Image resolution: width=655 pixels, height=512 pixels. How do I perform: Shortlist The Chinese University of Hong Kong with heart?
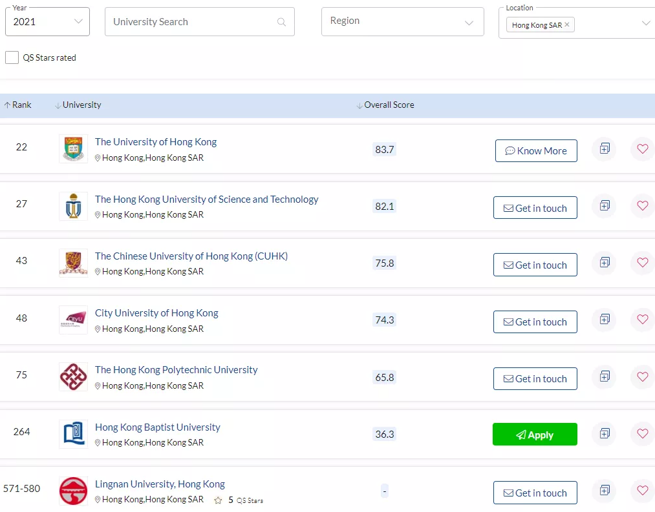[642, 263]
